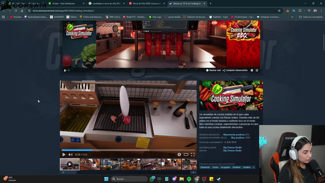325x183 pixels.
Task: Click the Realistas tag
Action: tap(236, 167)
